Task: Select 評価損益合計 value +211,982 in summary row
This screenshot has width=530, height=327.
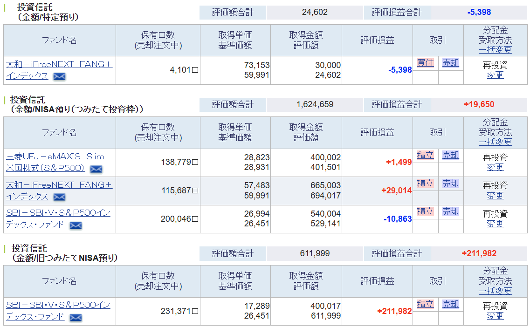Action: tap(479, 253)
